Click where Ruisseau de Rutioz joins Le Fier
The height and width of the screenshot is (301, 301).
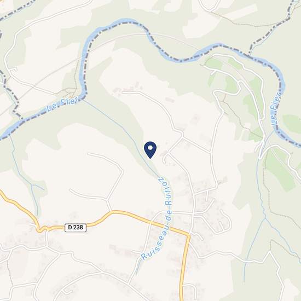(84, 100)
